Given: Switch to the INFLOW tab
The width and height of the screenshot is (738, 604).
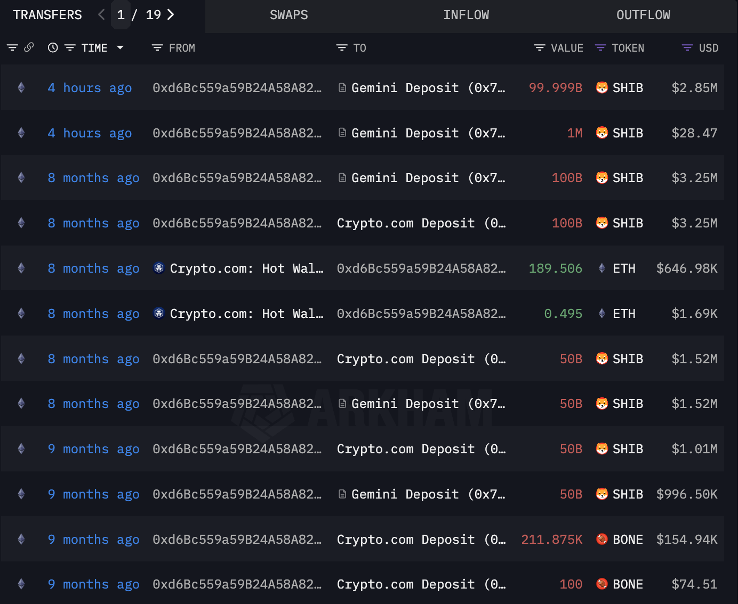Looking at the screenshot, I should [466, 15].
